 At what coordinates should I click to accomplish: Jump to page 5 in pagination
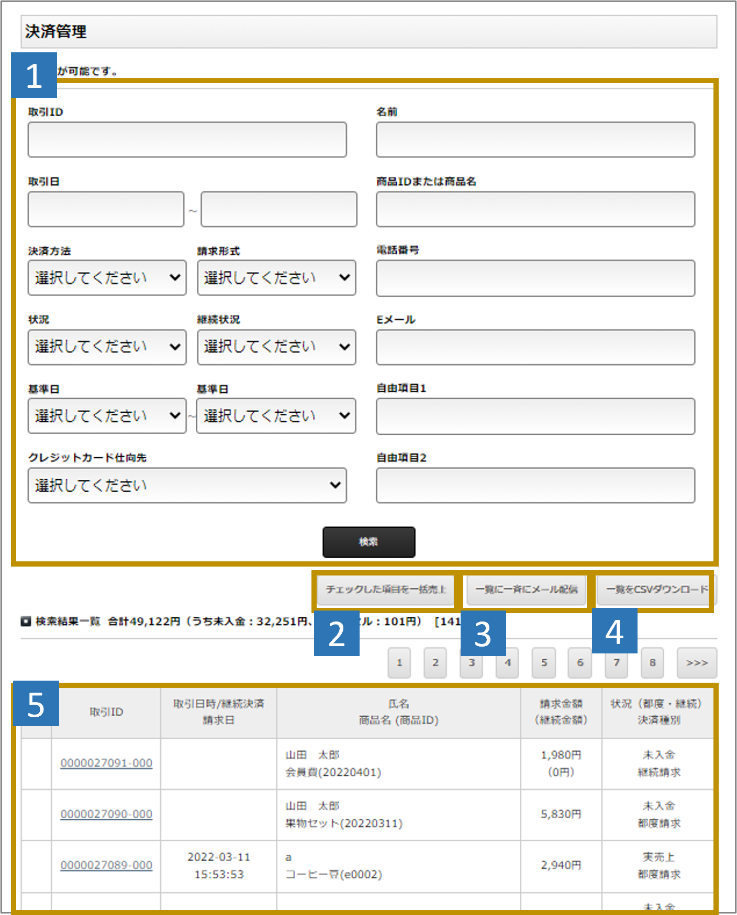(544, 663)
